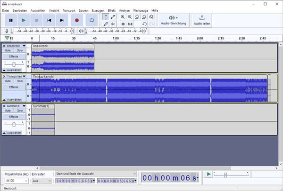Screen dimensions: 283x191
Task: Open the summer(1) track dropdown menu
Action: (24, 106)
